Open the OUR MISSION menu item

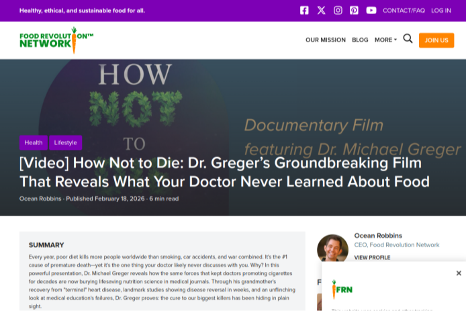point(326,40)
